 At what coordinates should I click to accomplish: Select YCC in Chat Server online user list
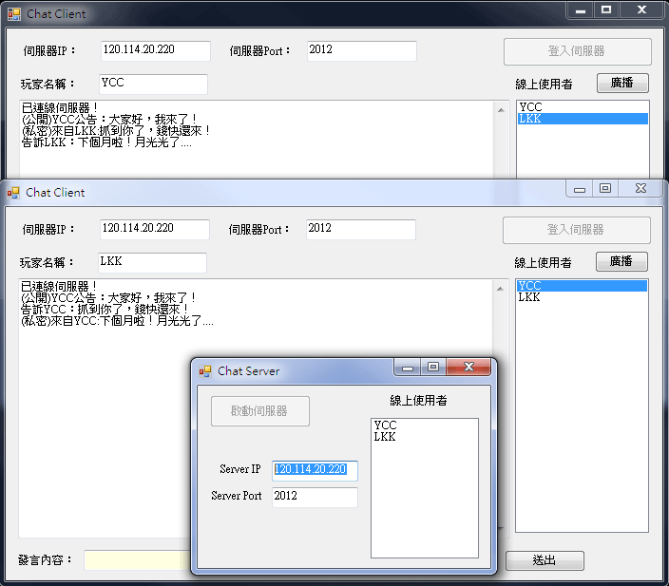(425, 425)
